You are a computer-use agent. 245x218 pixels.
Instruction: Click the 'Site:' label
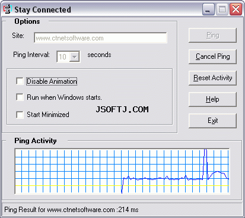(18, 36)
